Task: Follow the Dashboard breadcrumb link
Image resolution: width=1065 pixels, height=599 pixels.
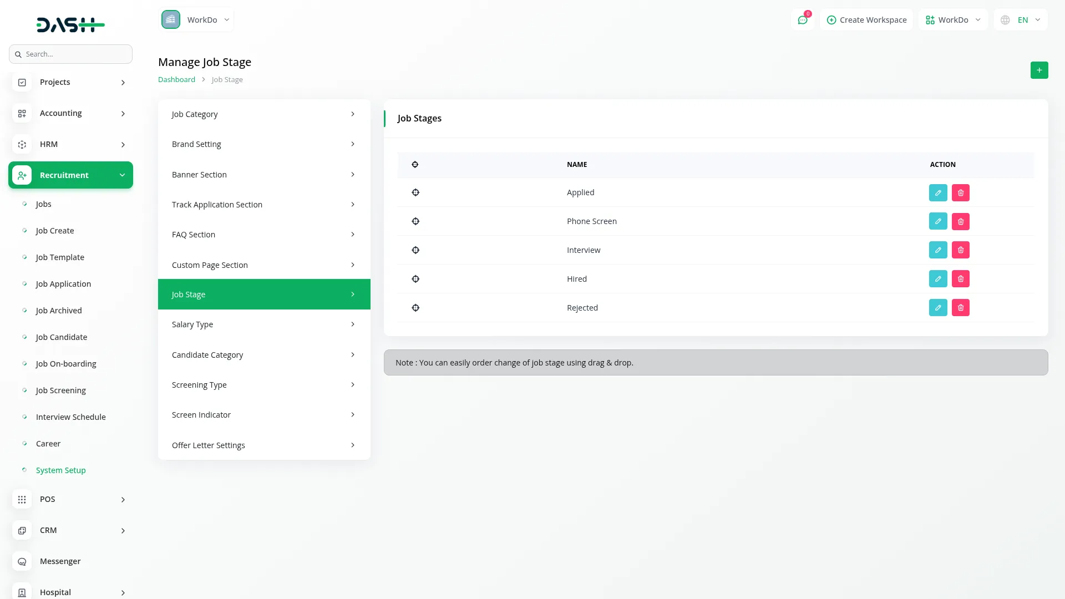Action: click(176, 80)
